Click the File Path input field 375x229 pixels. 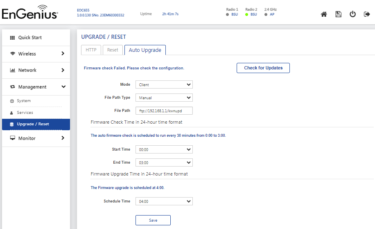coord(164,111)
